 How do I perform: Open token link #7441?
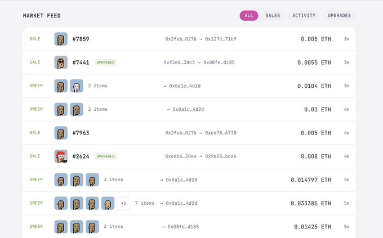81,62
